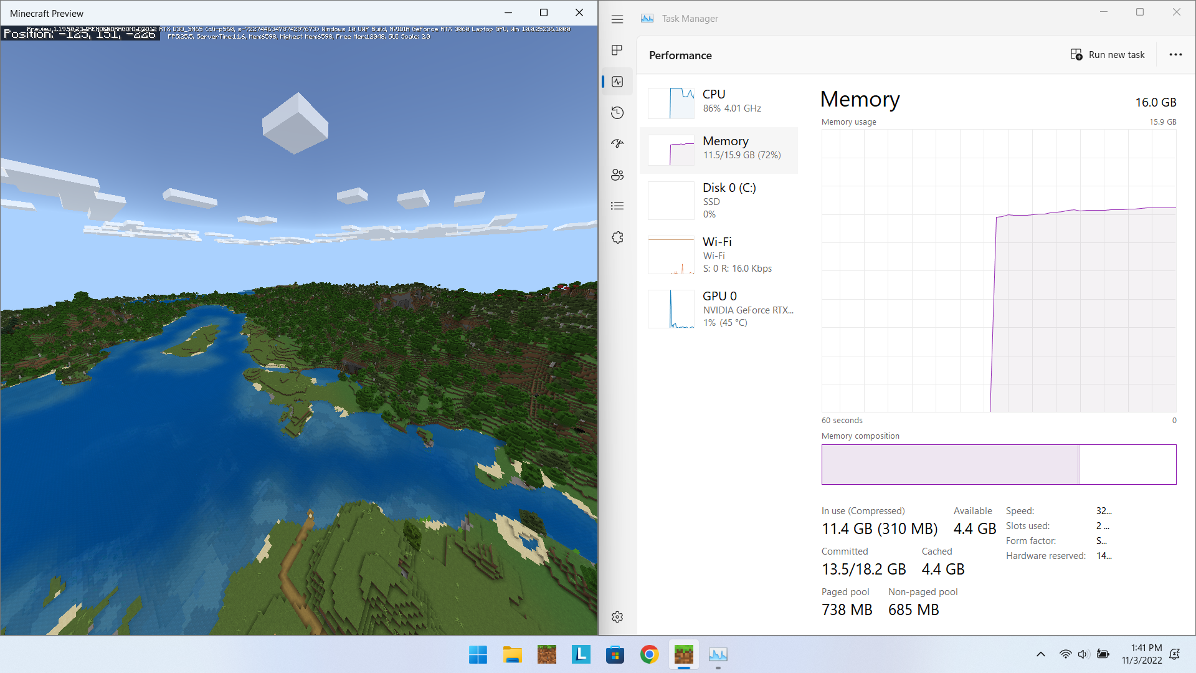Image resolution: width=1196 pixels, height=673 pixels.
Task: Open the Details page list icon
Action: coord(617,206)
